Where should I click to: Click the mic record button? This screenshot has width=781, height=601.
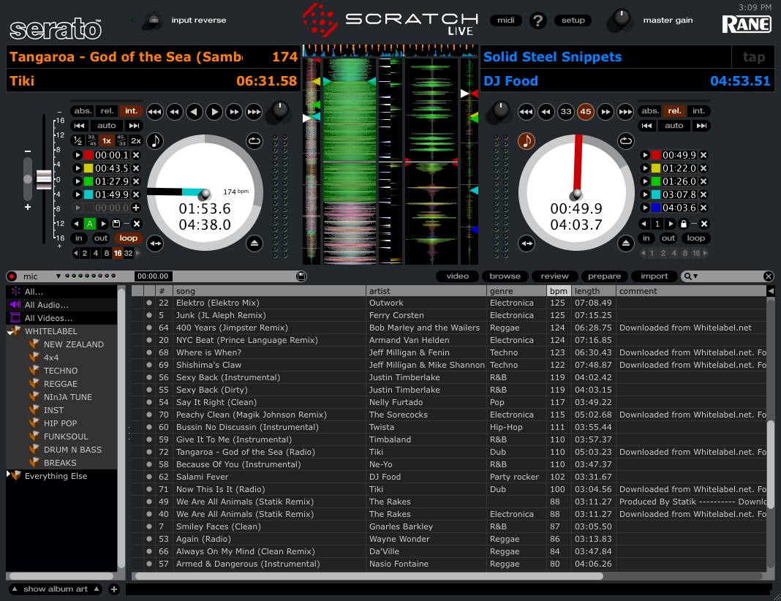coord(12,276)
